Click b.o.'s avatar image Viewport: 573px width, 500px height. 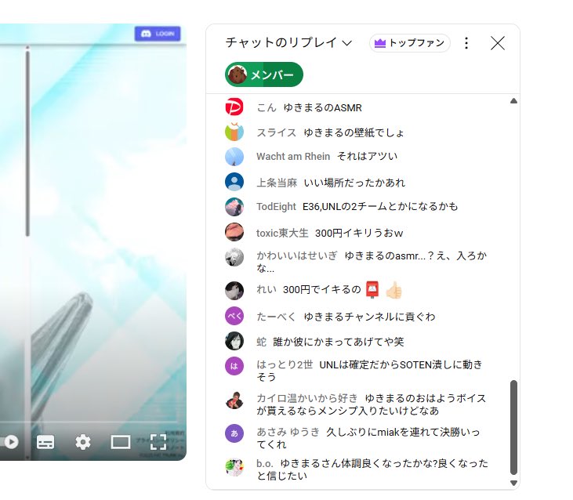tap(234, 467)
